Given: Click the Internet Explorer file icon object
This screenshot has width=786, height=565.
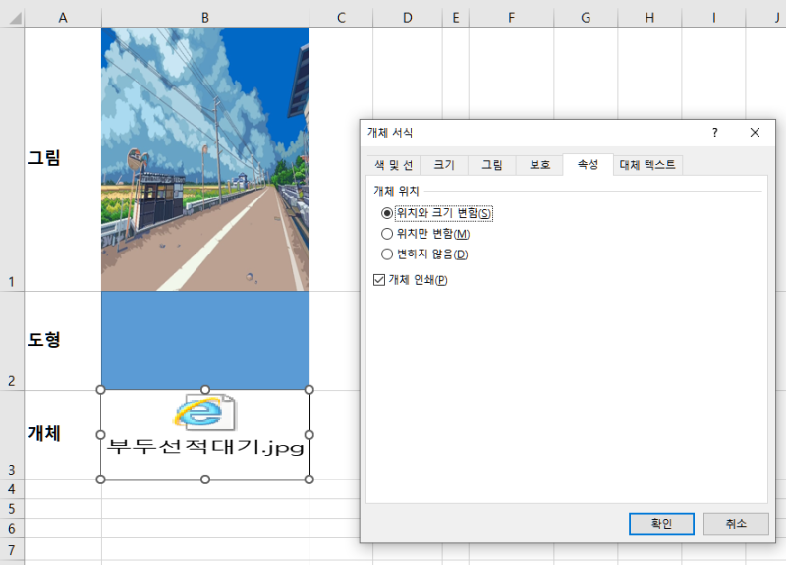Looking at the screenshot, I should tap(205, 434).
